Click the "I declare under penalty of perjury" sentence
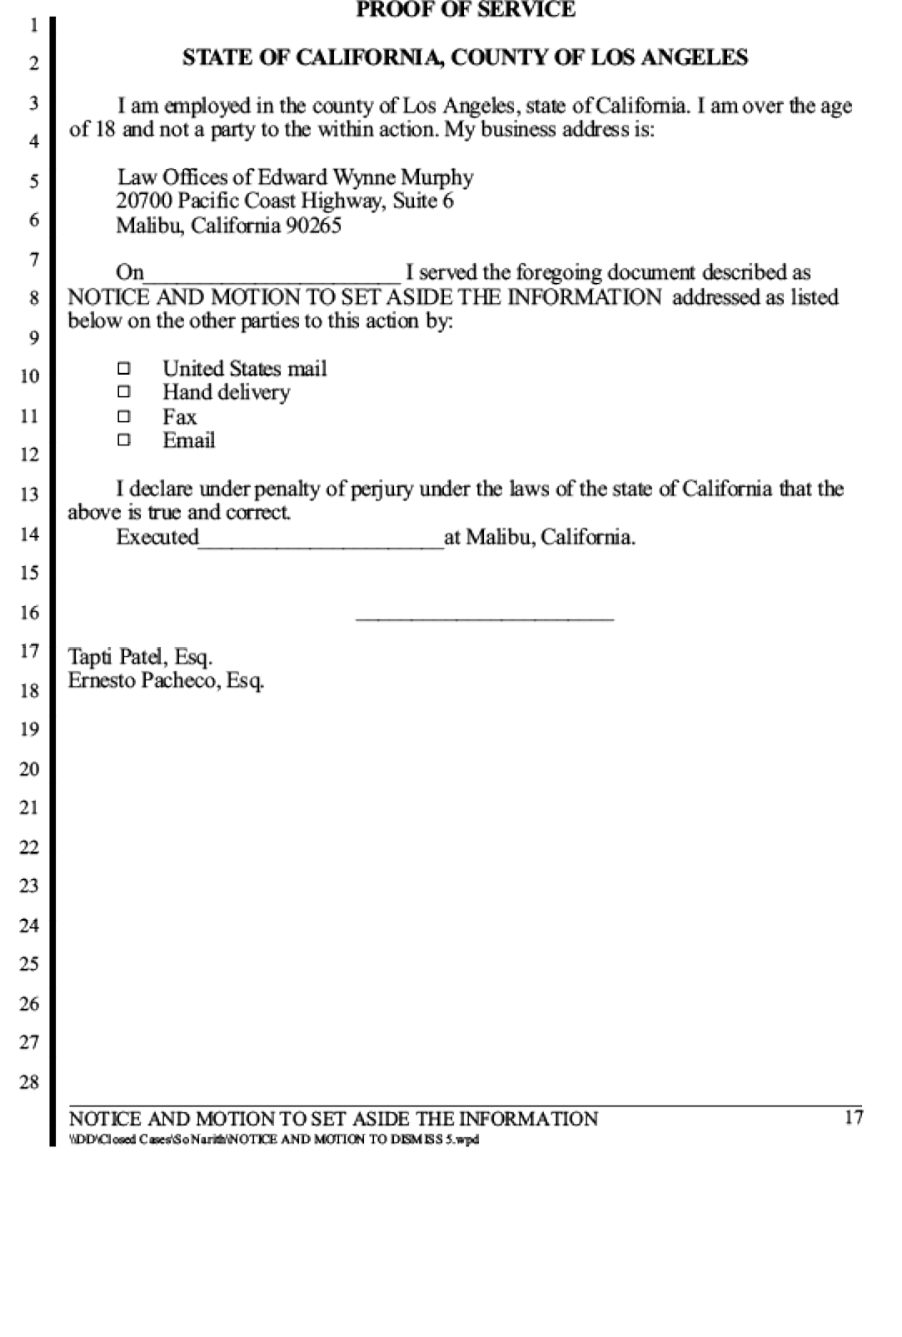Image resolution: width=902 pixels, height=1337 pixels. tap(456, 500)
